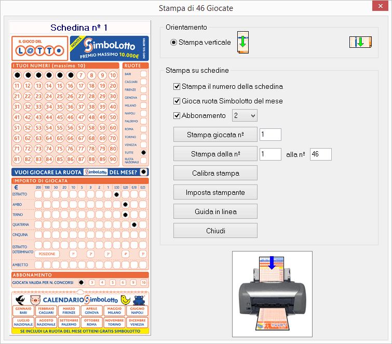Open the Abbonamento number dropdown
Viewport: 392px width, 344px height.
[x=245, y=115]
